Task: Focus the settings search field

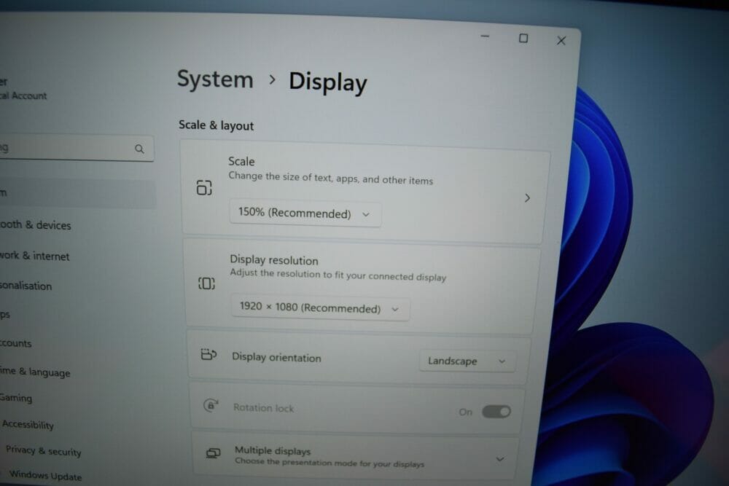Action: point(77,148)
